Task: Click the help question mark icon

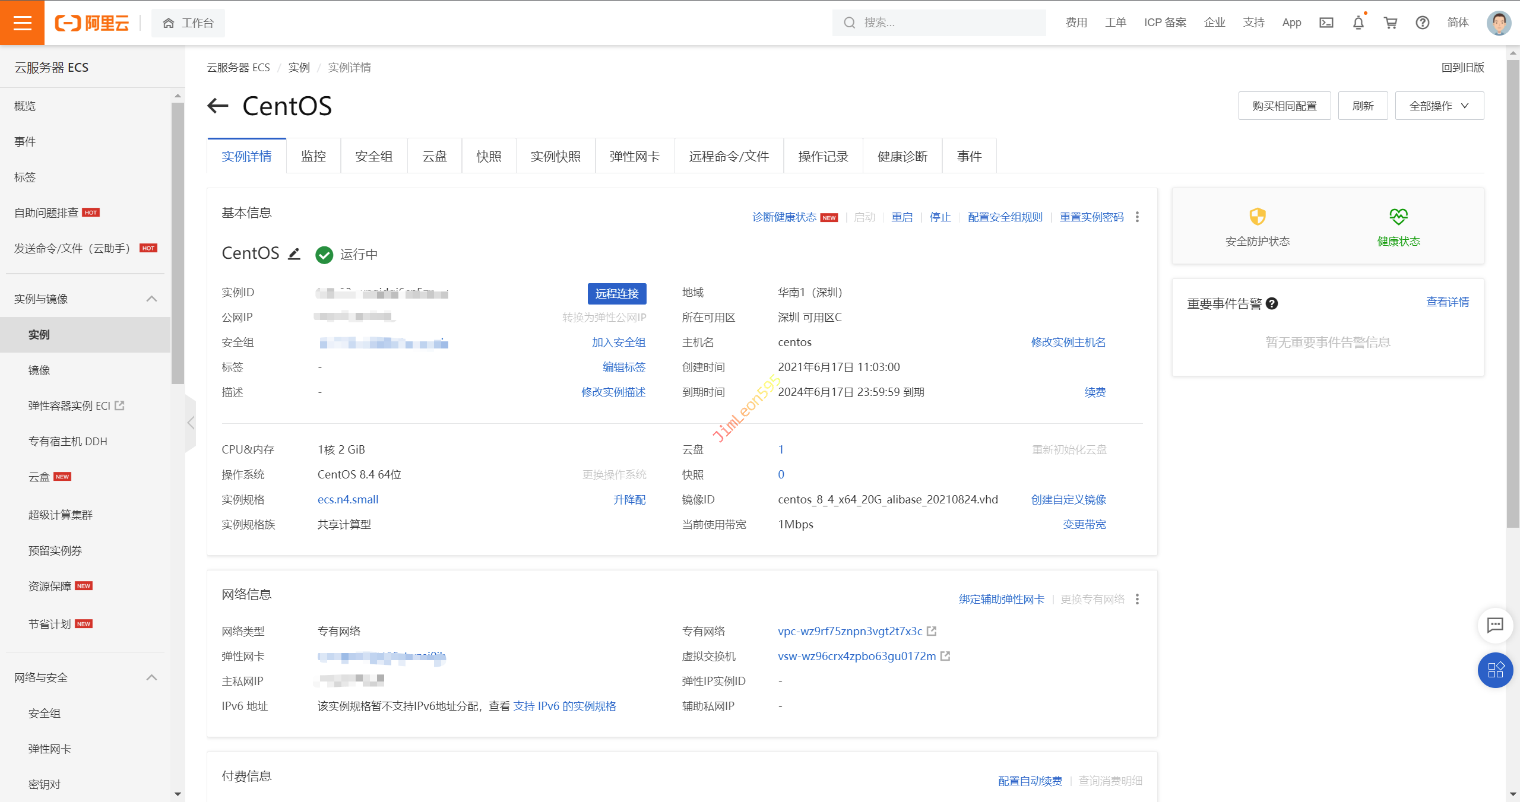Action: coord(1423,23)
